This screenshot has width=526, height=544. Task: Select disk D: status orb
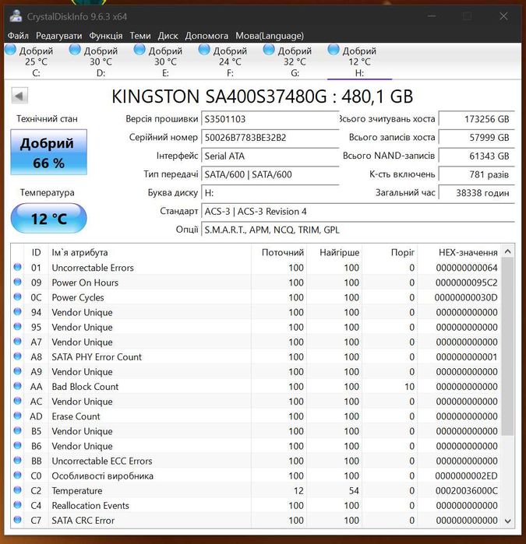pyautogui.click(x=75, y=50)
